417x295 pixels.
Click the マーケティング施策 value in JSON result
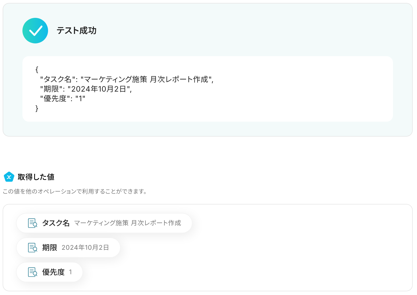pyautogui.click(x=147, y=79)
